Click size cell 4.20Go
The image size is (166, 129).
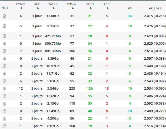(x=53, y=118)
